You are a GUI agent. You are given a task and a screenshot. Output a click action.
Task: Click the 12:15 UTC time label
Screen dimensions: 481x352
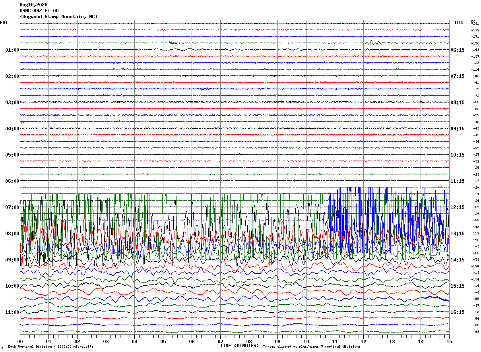coord(458,207)
